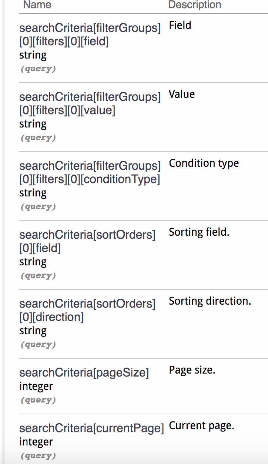This screenshot has height=464, width=268.
Task: Select the filters conditionType parameter name
Action: (x=90, y=172)
